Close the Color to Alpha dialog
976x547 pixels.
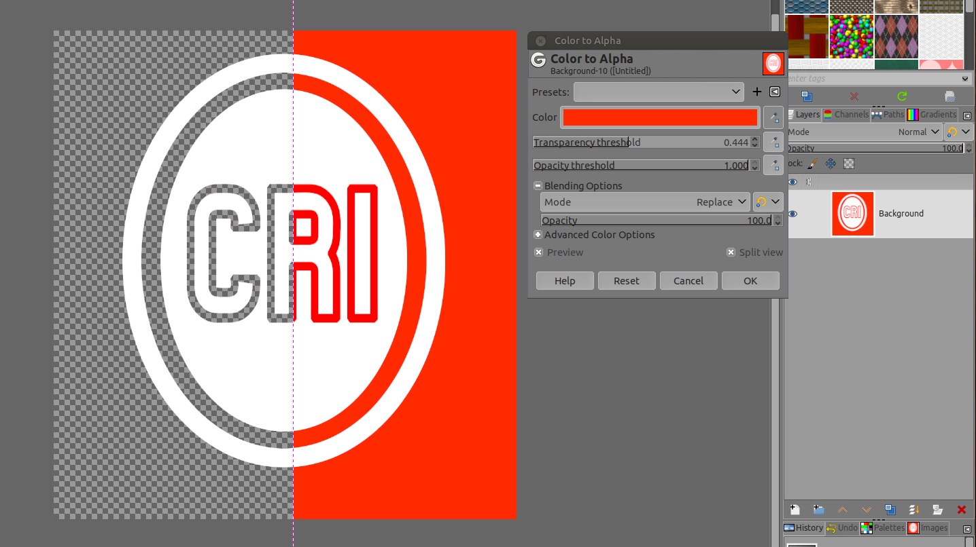point(540,41)
